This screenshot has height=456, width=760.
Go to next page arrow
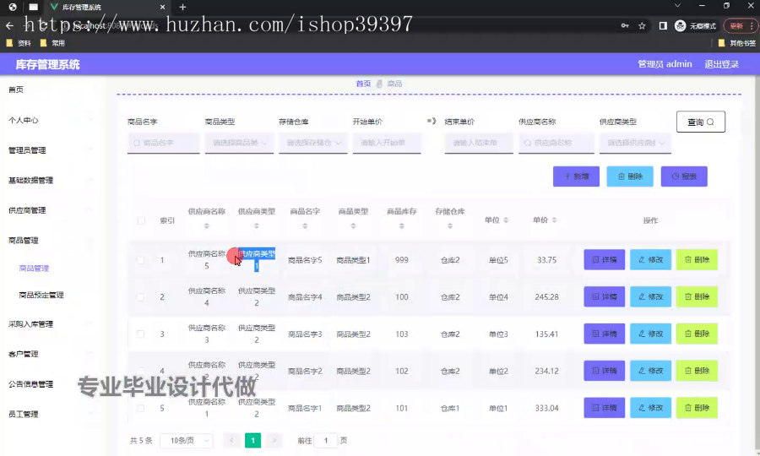(x=274, y=440)
